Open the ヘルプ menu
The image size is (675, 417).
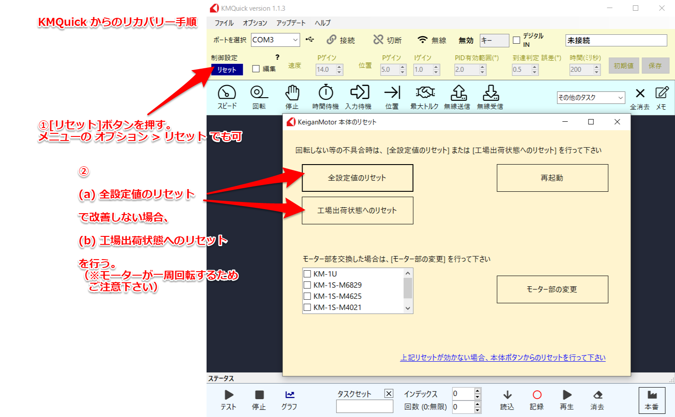click(x=323, y=23)
